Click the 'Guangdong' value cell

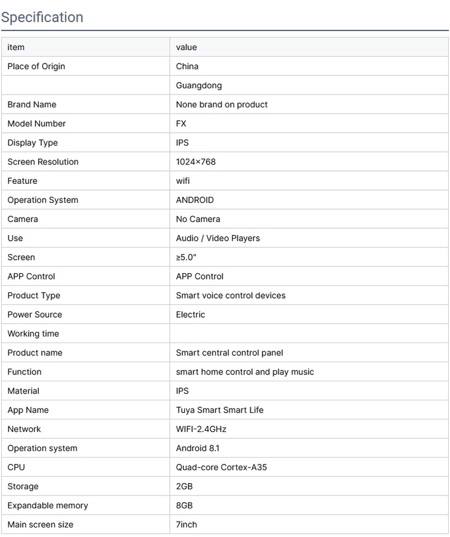tap(199, 85)
